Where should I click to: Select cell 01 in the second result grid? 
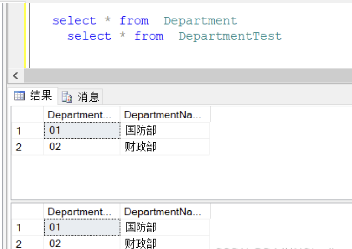click(x=82, y=227)
